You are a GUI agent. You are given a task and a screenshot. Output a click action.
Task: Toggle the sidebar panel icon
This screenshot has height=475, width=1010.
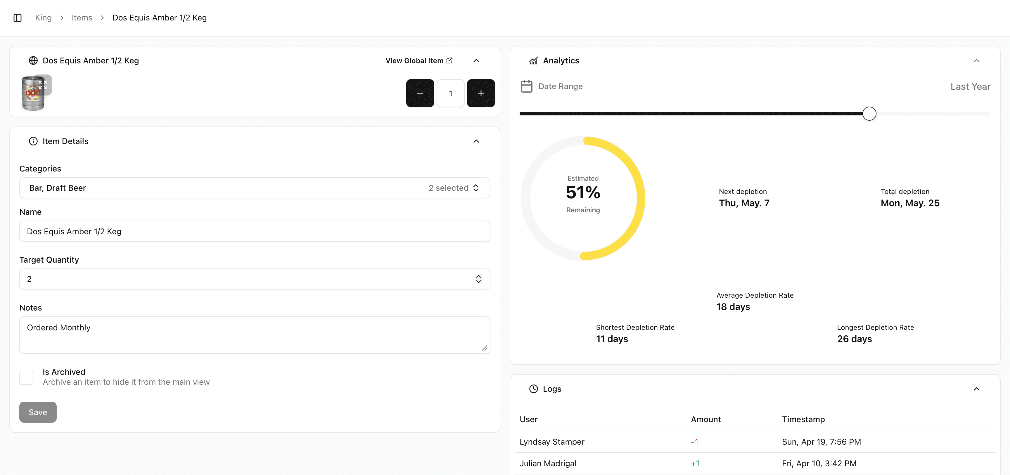[x=17, y=18]
